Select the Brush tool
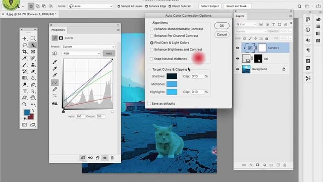This screenshot has height=182, width=323. coord(25,65)
